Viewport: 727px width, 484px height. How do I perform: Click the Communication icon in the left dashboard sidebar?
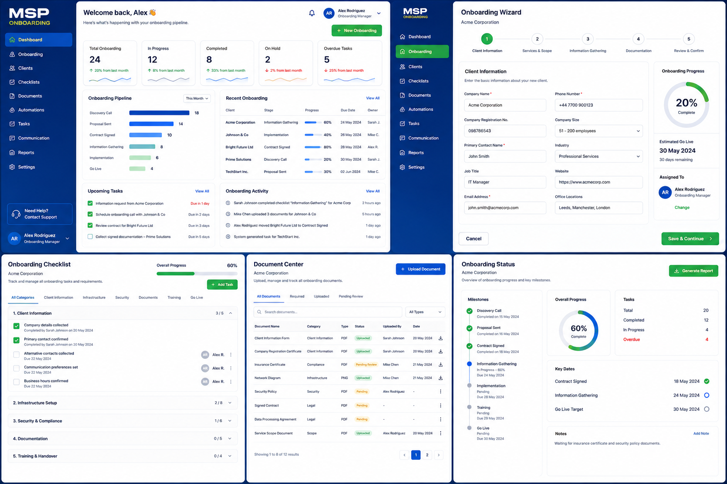click(12, 138)
